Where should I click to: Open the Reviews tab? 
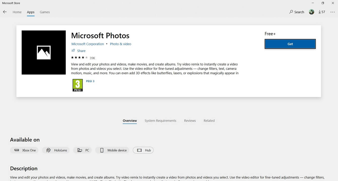pyautogui.click(x=190, y=121)
